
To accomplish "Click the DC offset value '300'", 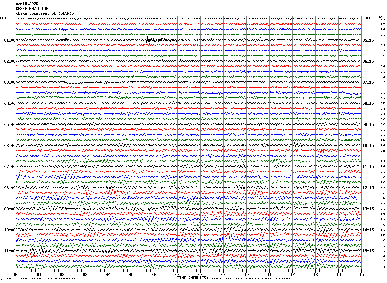I will coord(383,40).
